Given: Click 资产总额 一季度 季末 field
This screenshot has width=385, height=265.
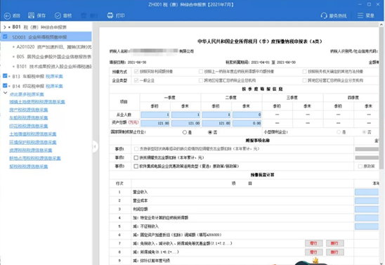Looking at the screenshot, I should point(185,123).
